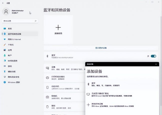Click the 设备 keyboard-mouse icon

pyautogui.click(x=47, y=68)
